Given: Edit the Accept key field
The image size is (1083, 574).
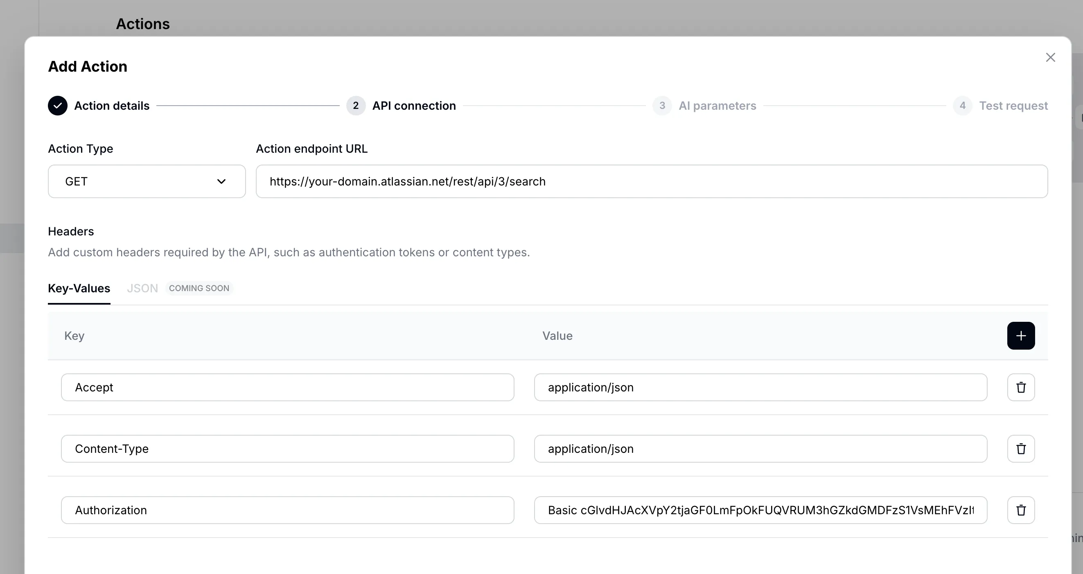Looking at the screenshot, I should coord(288,387).
